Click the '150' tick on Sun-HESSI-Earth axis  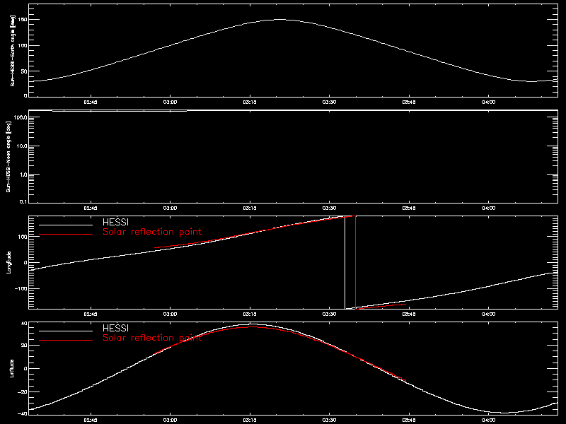click(23, 20)
